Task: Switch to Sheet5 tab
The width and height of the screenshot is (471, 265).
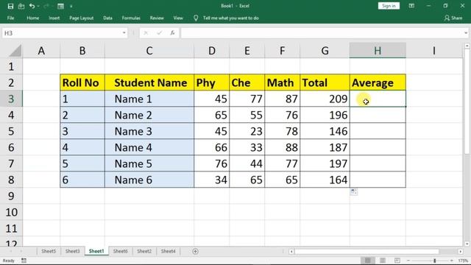Action: click(49, 251)
